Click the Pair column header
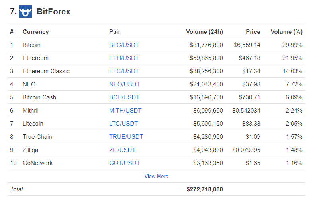 click(115, 32)
